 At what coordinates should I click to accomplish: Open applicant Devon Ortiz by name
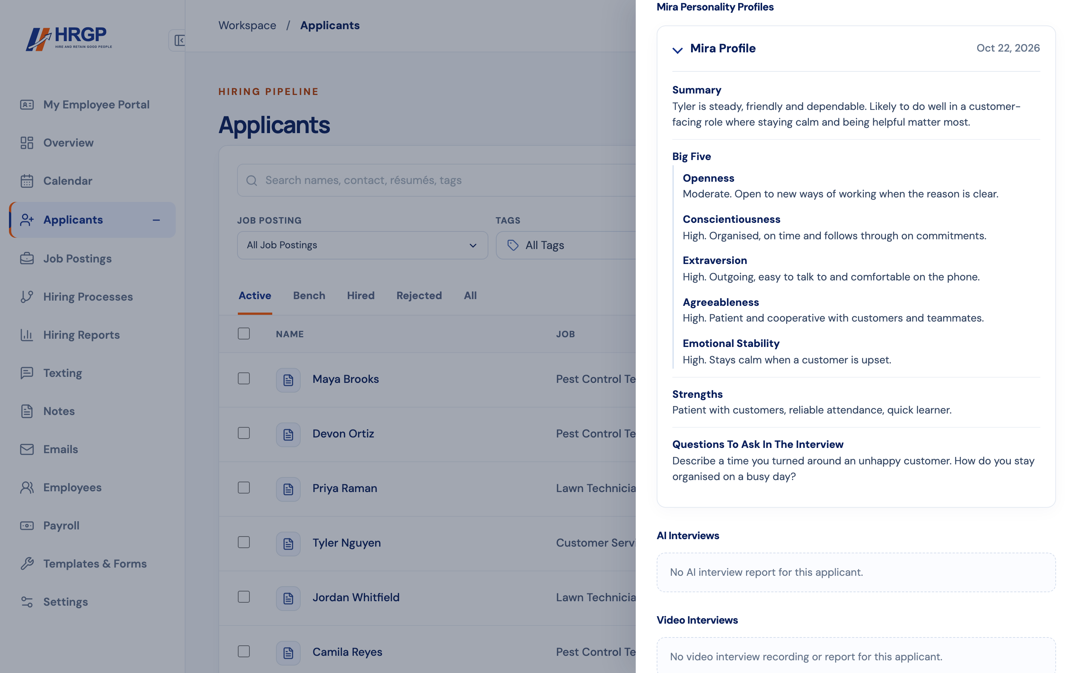click(343, 434)
